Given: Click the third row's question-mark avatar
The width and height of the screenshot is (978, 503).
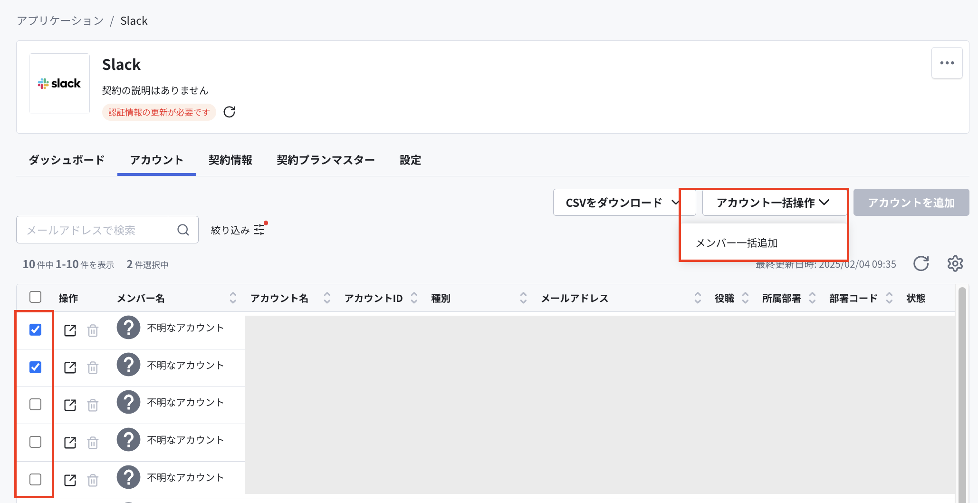Looking at the screenshot, I should point(128,402).
